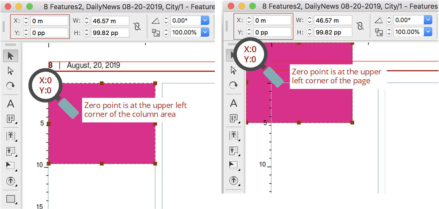
Task: Pick the Rotate tool in left window
Action: pos(11,86)
